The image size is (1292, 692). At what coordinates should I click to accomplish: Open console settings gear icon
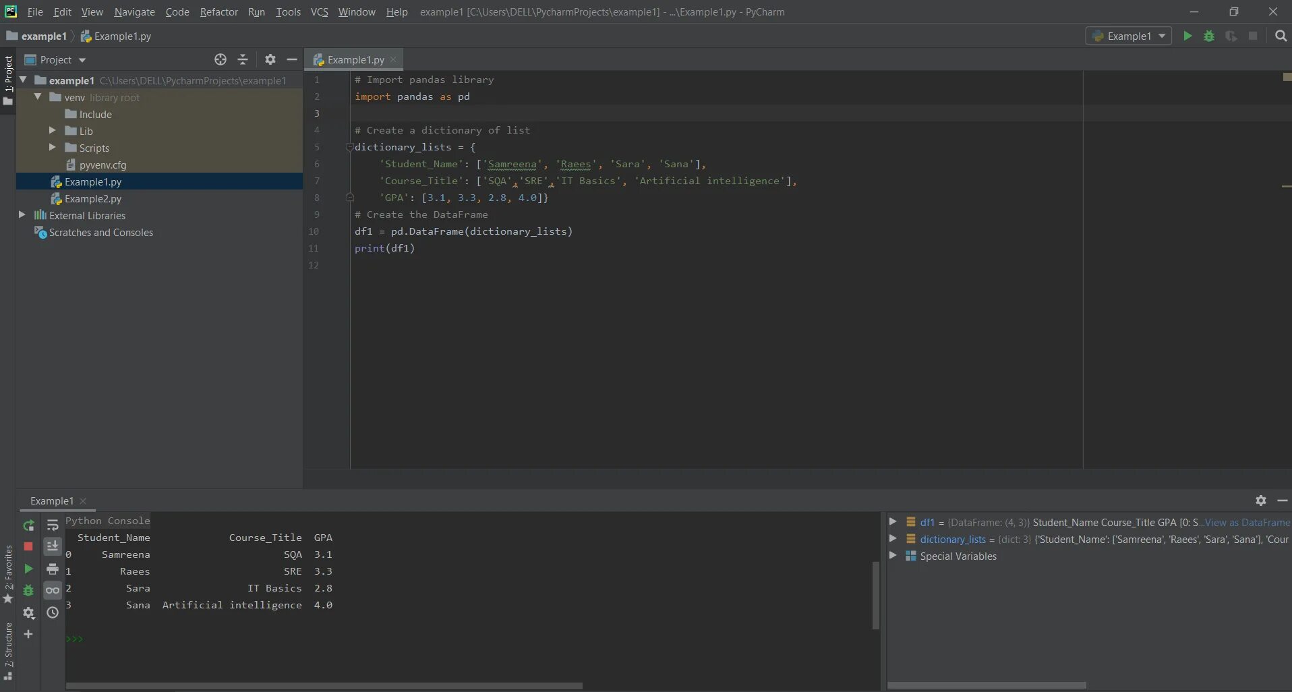coord(28,612)
